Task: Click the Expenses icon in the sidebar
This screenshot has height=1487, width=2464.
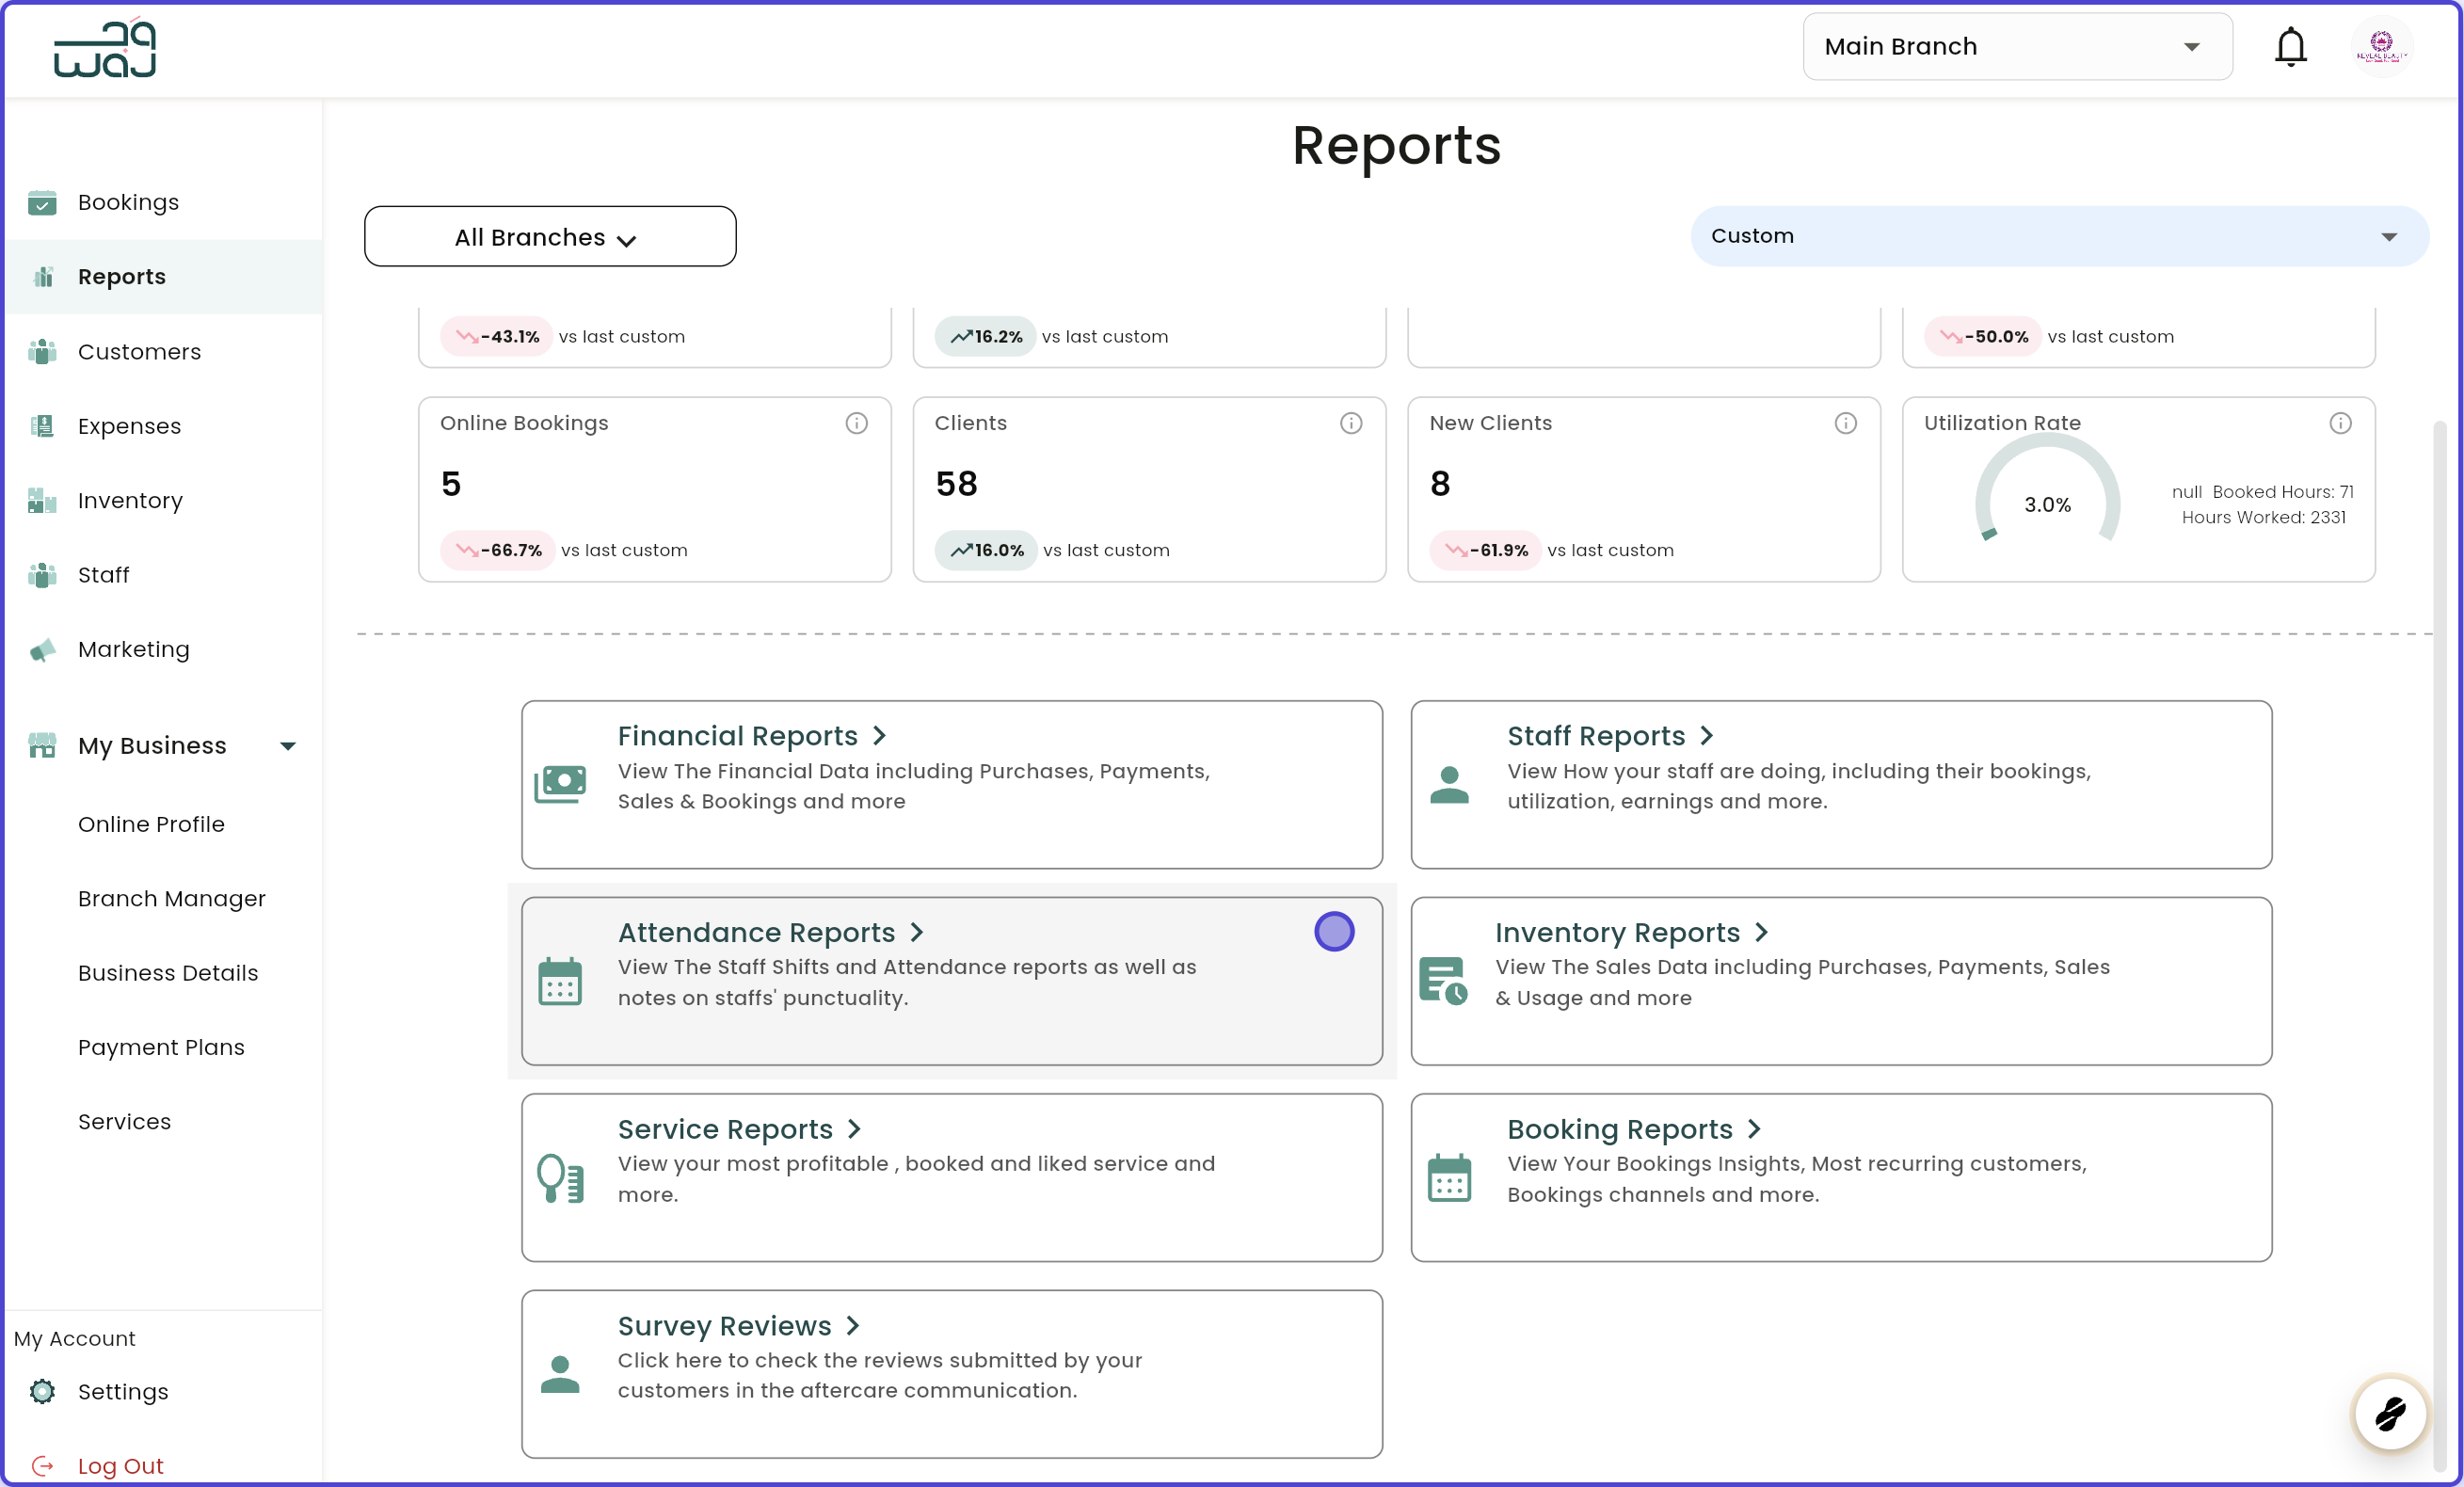Action: tap(42, 425)
